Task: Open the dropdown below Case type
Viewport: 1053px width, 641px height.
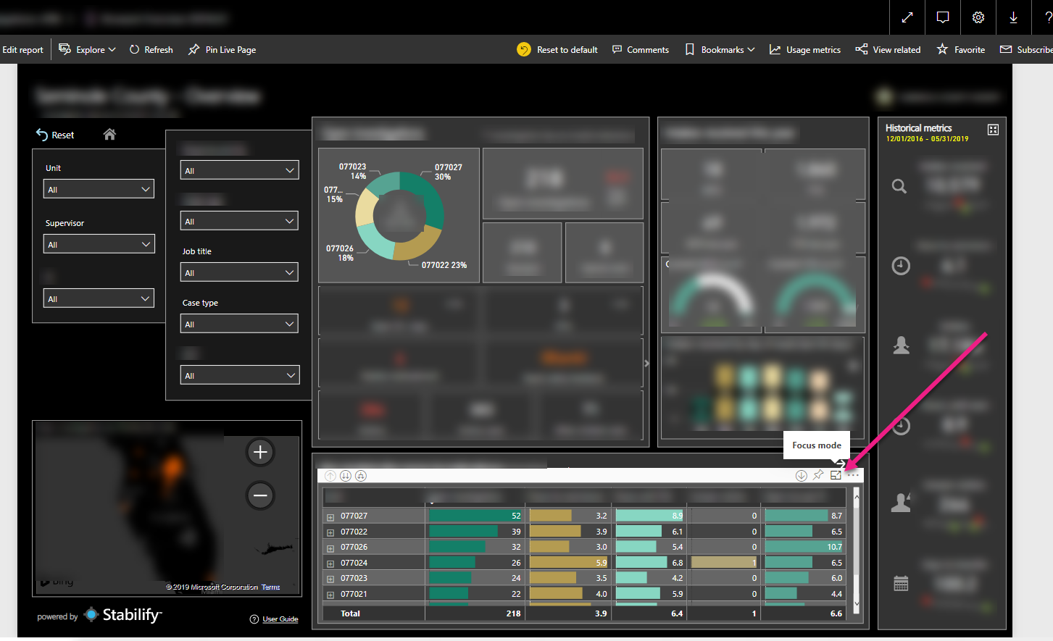Action: click(239, 375)
